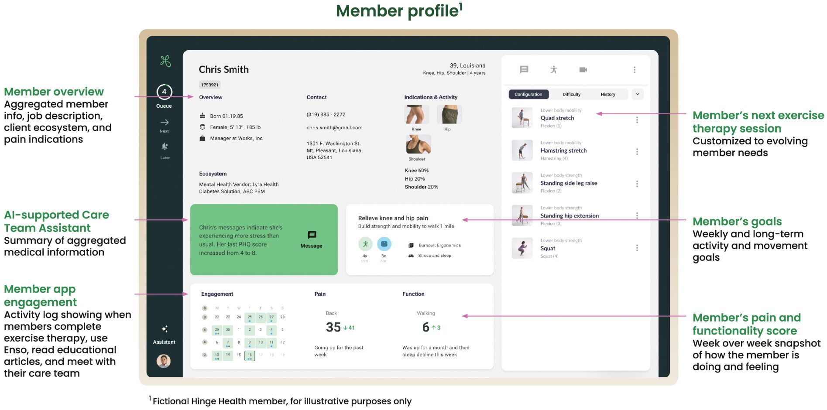Select day 29 in the Engagement calendar
Screen dimensions: 827x410
(x=217, y=330)
